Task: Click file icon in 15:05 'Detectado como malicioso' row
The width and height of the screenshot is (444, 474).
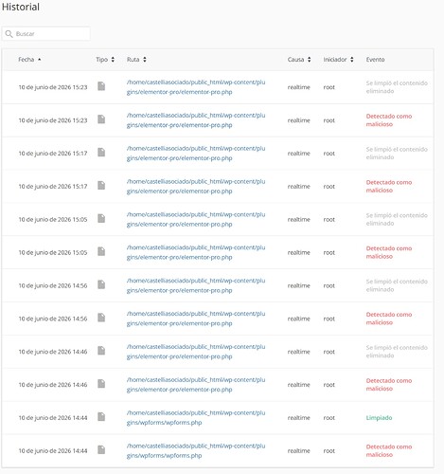Action: click(101, 251)
